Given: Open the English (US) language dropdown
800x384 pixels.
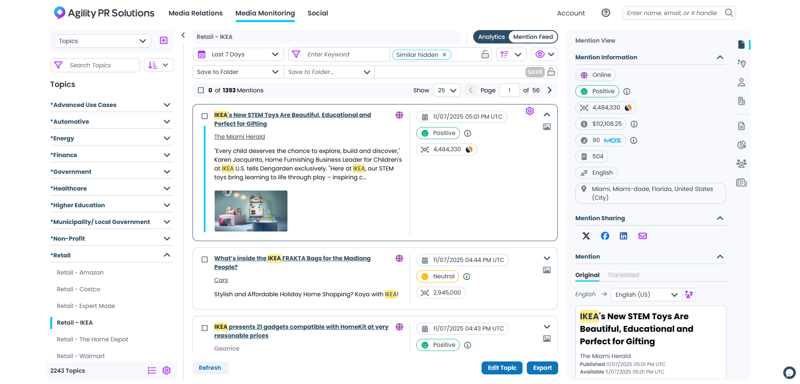Looking at the screenshot, I should 646,295.
